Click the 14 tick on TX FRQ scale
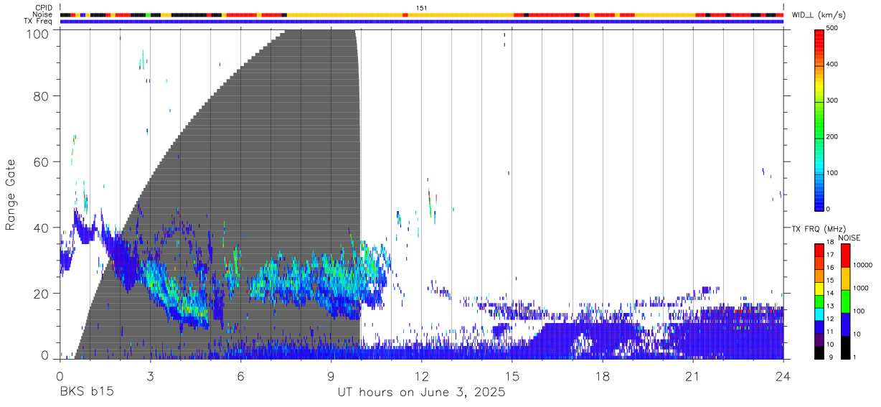The width and height of the screenshot is (881, 407). click(830, 293)
